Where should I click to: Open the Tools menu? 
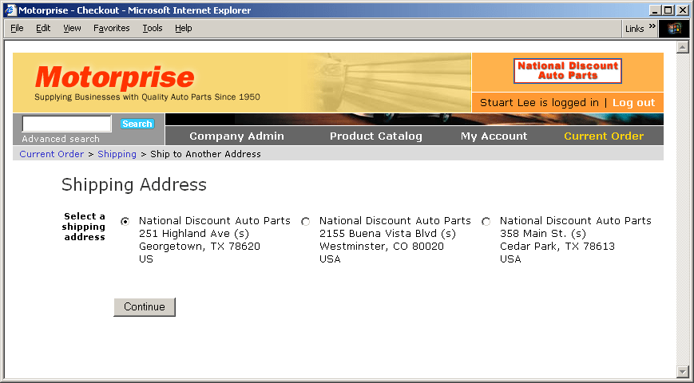(153, 28)
